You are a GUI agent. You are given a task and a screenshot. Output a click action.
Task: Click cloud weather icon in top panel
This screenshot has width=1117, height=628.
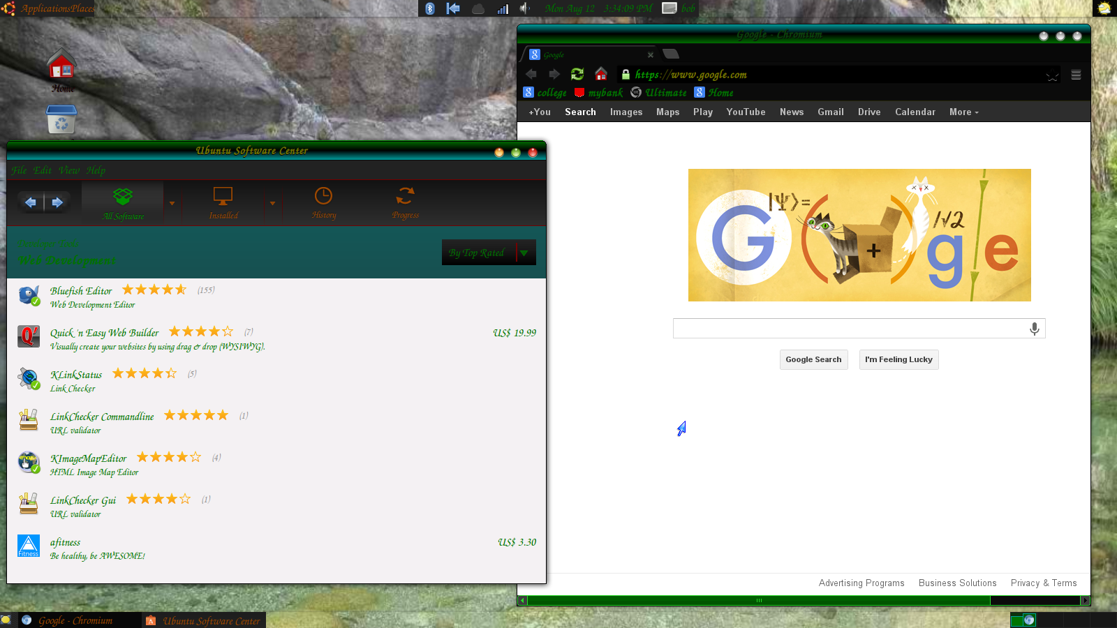(478, 8)
